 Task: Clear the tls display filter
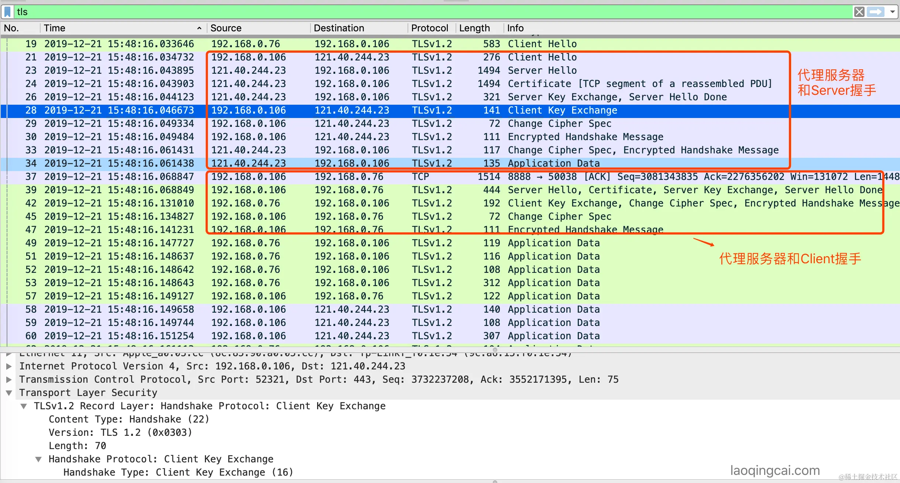(x=859, y=12)
